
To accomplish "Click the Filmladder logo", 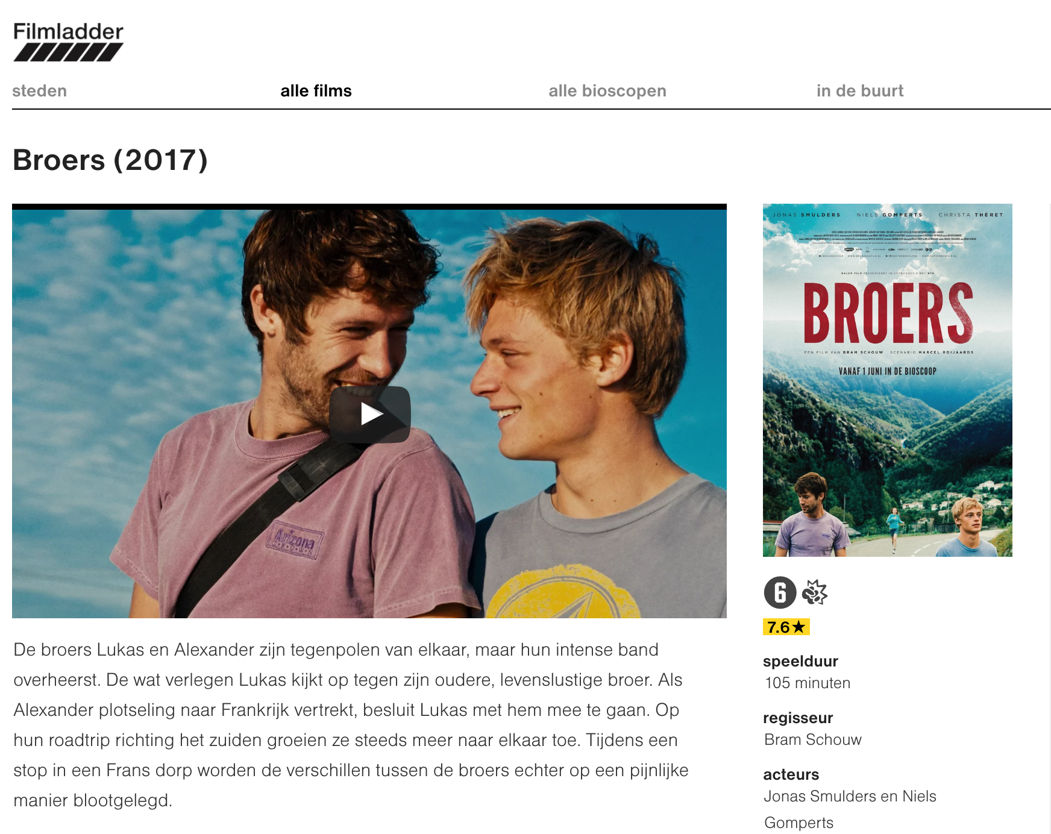I will [x=68, y=42].
